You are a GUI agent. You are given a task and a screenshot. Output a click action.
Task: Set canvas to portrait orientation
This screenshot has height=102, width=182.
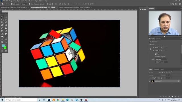pyautogui.click(x=156, y=54)
